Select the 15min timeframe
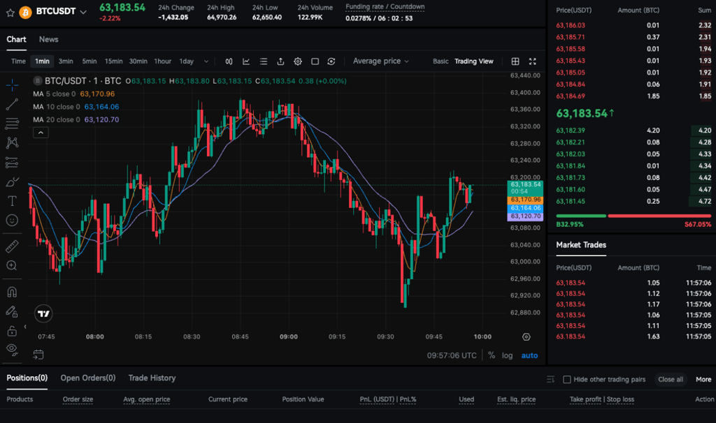This screenshot has height=423, width=716. click(x=114, y=61)
